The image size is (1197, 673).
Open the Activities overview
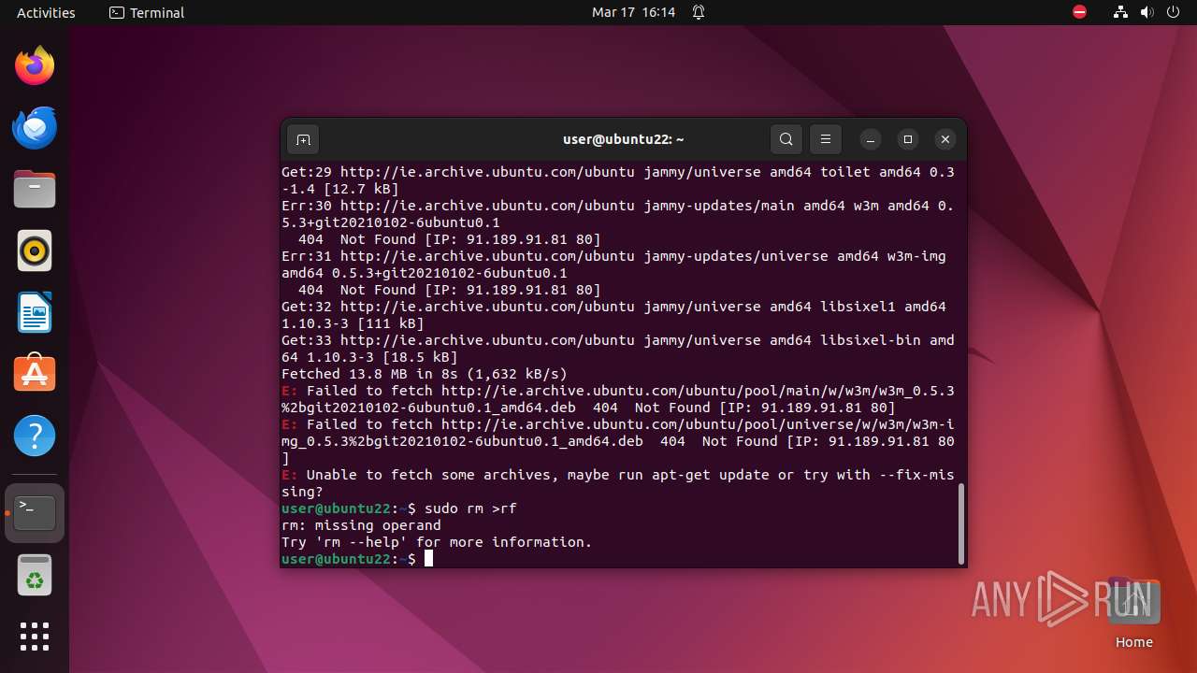click(x=46, y=12)
